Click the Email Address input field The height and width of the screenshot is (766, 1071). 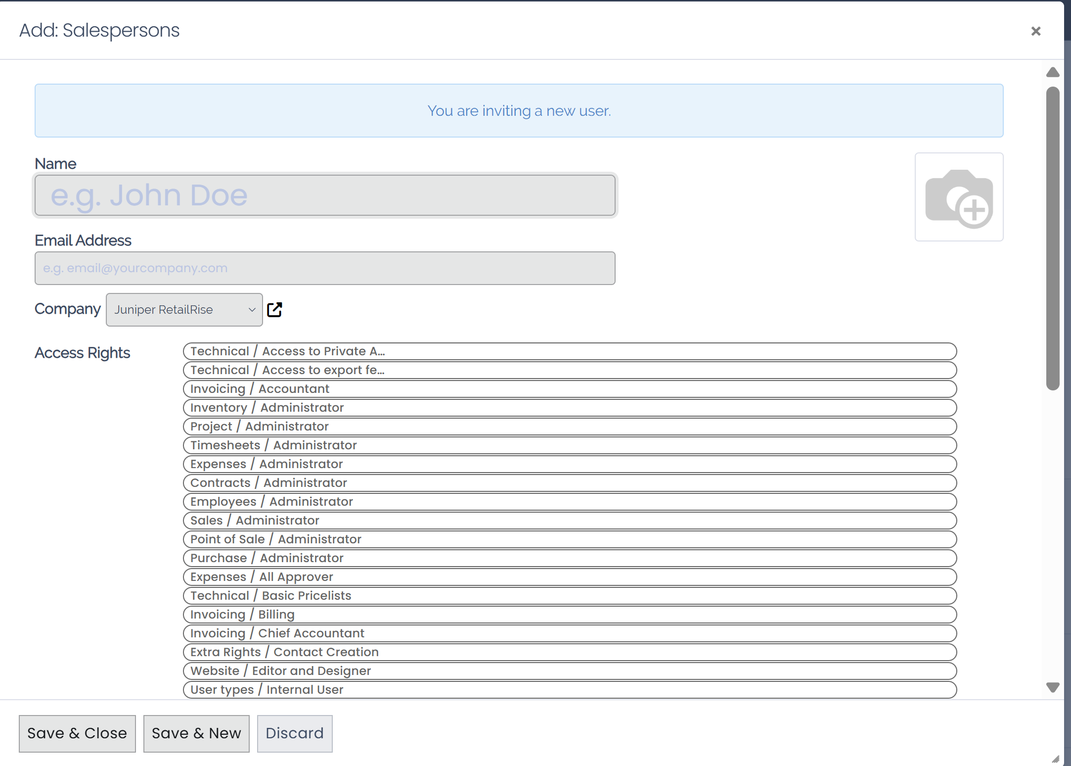click(324, 268)
